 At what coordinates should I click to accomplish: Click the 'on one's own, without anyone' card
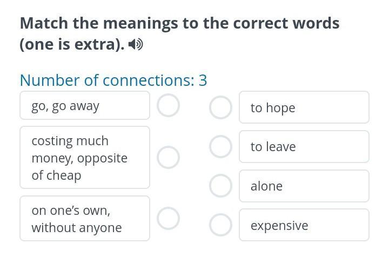[85, 219]
